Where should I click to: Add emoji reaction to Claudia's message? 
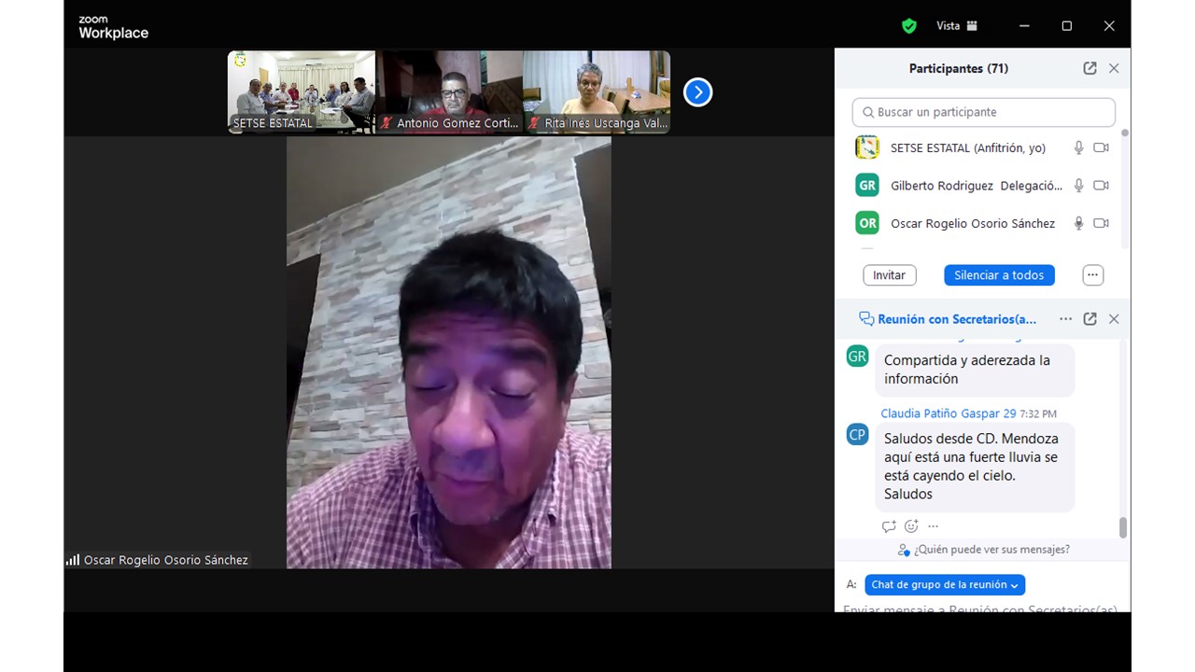pyautogui.click(x=911, y=526)
